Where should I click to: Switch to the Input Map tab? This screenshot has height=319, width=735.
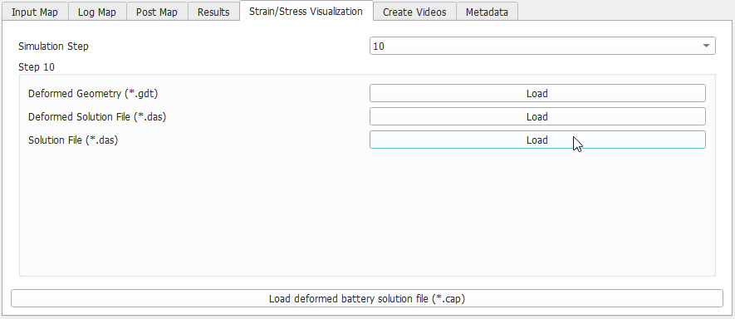coord(35,12)
